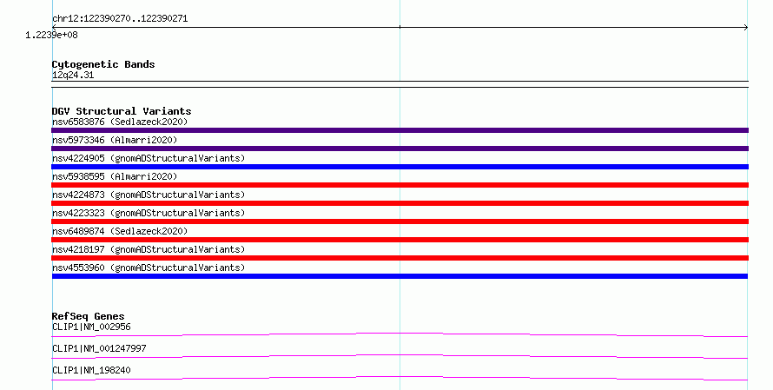Viewport: 773px width, 390px height.
Task: Select the RefSeq Genes track heading
Action: [x=89, y=316]
